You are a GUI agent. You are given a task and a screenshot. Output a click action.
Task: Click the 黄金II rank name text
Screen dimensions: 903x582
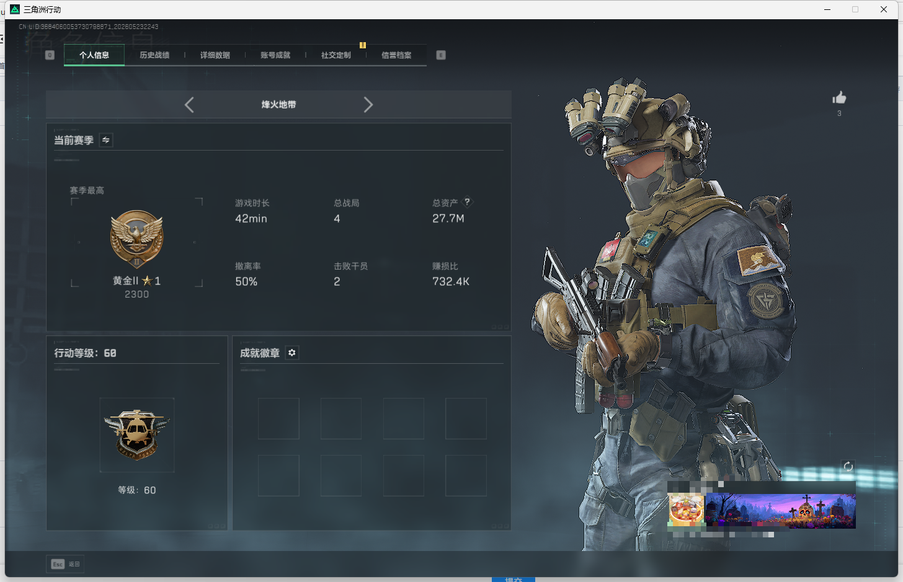(125, 281)
